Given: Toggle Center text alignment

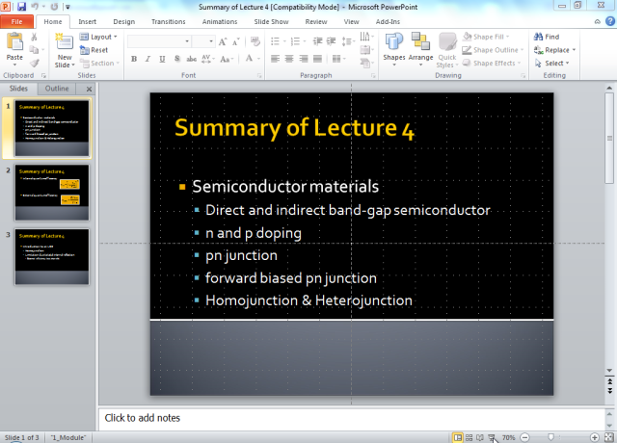Looking at the screenshot, I should [x=289, y=59].
